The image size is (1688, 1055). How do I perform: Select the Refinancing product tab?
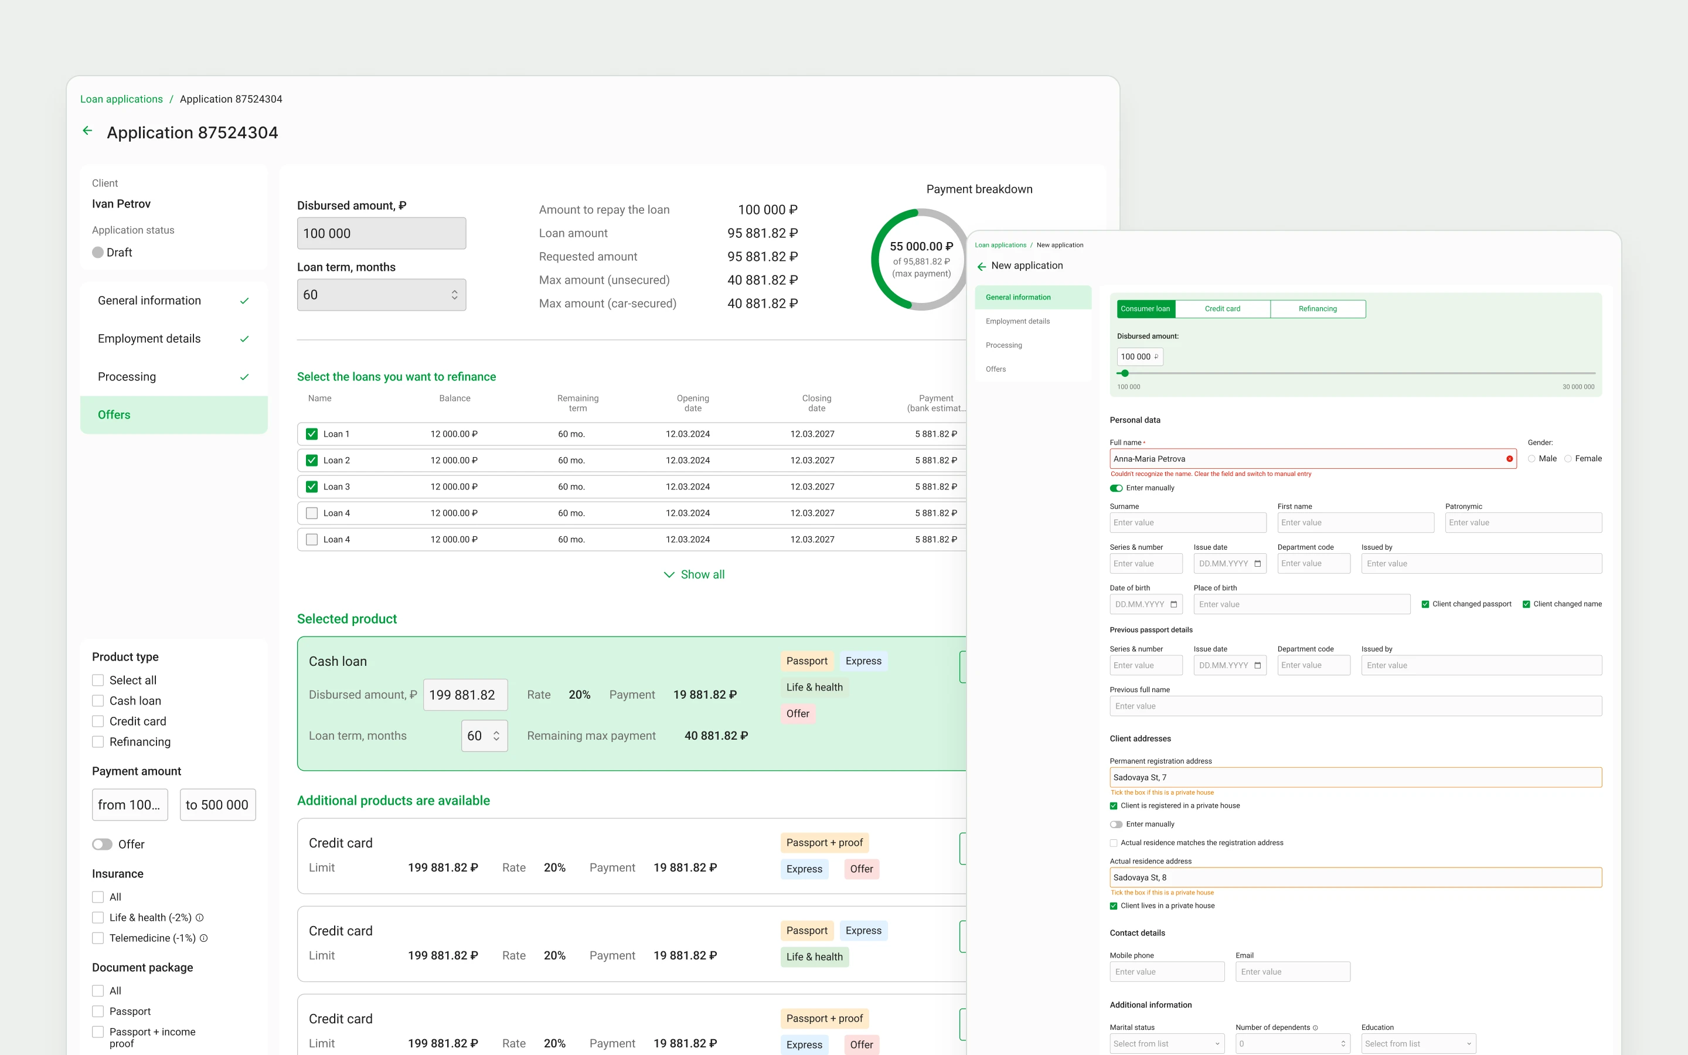click(1318, 308)
